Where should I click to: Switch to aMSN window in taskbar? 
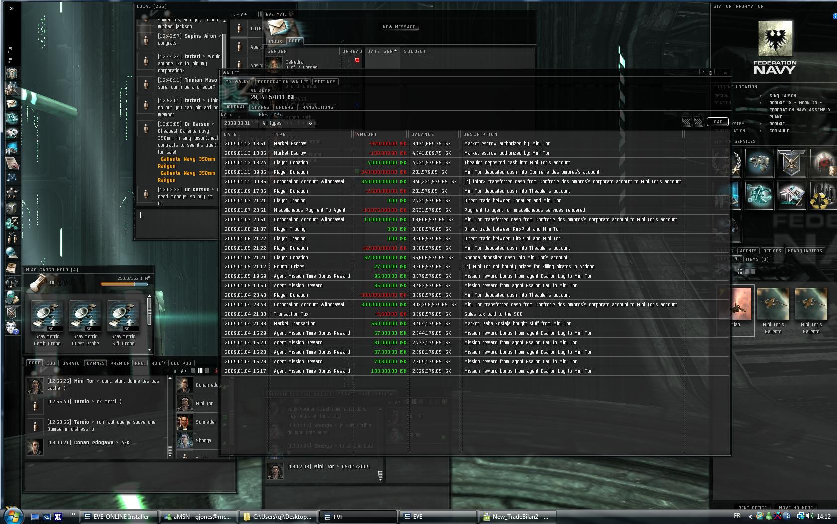coord(198,517)
